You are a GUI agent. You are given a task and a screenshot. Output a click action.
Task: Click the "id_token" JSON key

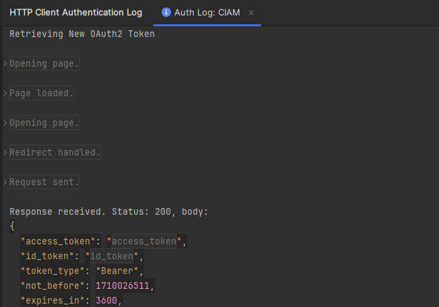pos(47,256)
